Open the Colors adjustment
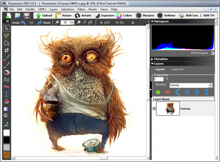The image size is (220, 162). click(124, 16)
